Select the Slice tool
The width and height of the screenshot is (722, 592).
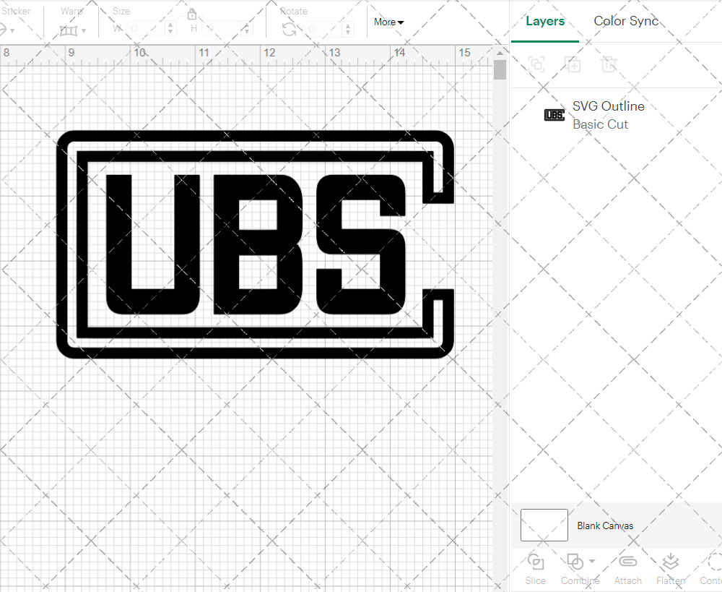pyautogui.click(x=535, y=569)
